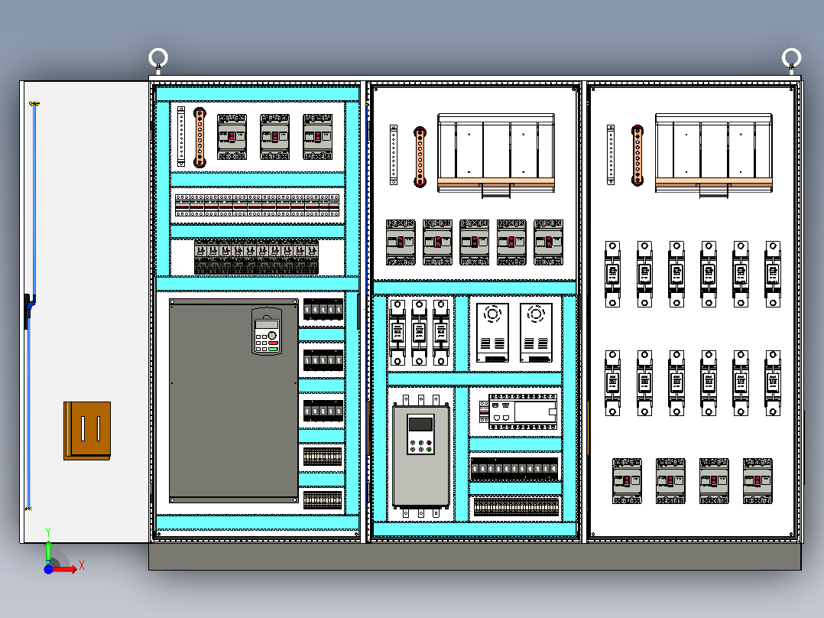This screenshot has width=824, height=618.
Task: Select the last of five MCCBs in middle cabinet
Action: point(549,242)
